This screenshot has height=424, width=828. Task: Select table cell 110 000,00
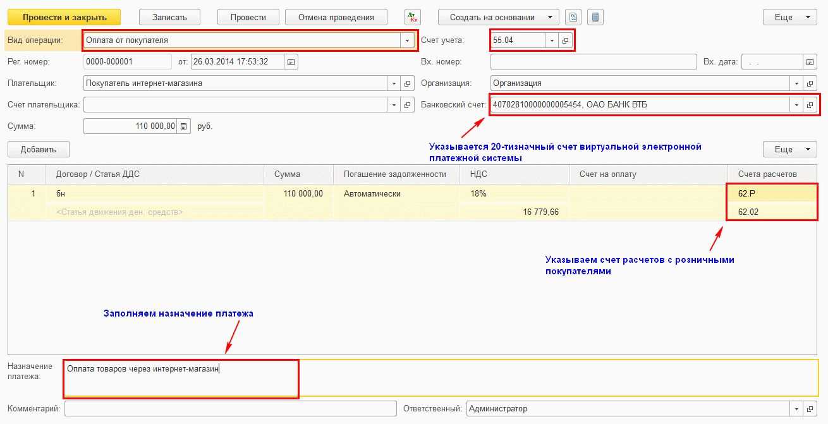(x=299, y=193)
